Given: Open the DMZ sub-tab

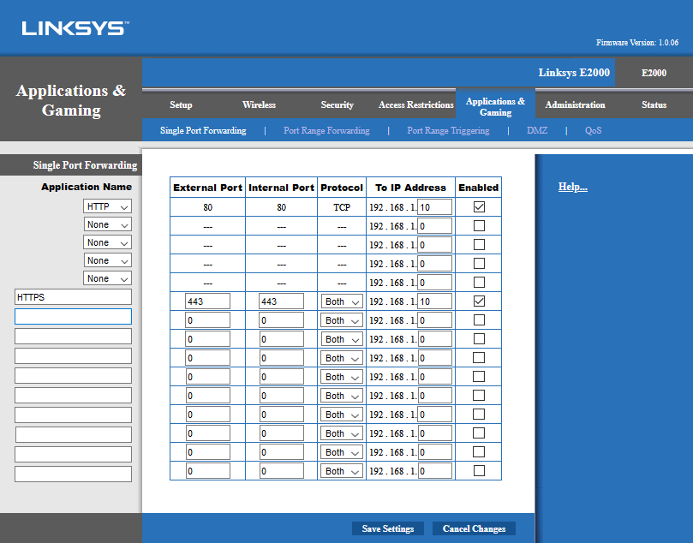Looking at the screenshot, I should (537, 131).
